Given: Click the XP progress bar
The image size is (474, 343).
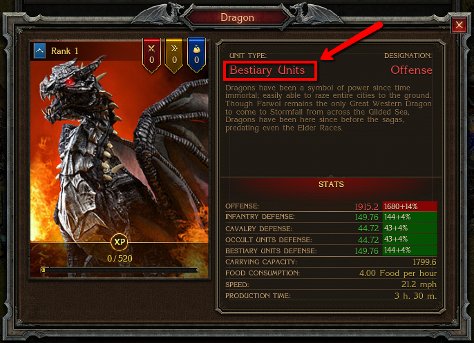Looking at the screenshot, I should pyautogui.click(x=120, y=270).
